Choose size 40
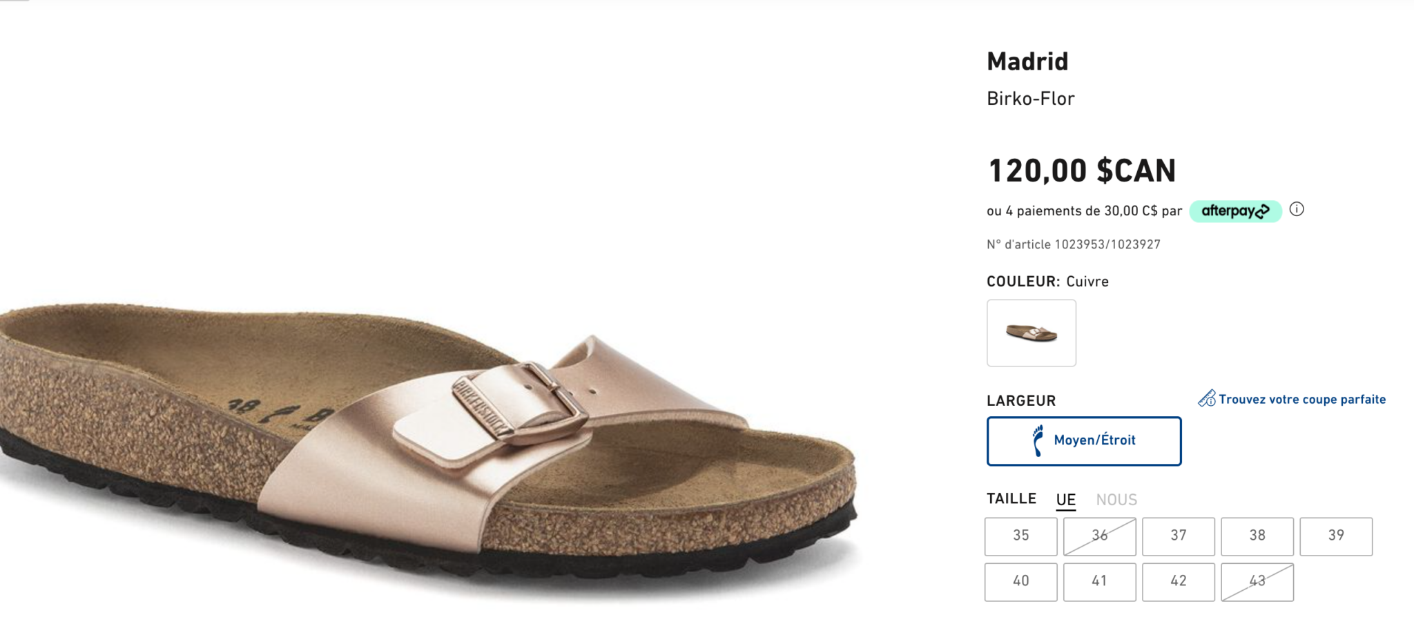Viewport: 1414px width, 635px height. (1020, 581)
